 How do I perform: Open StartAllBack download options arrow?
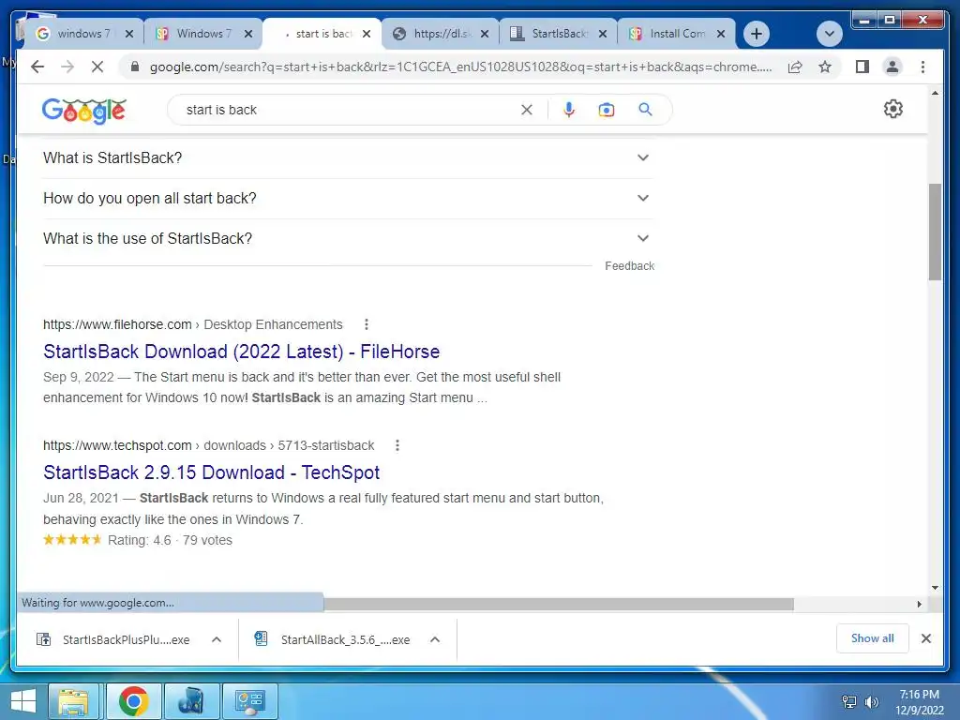coord(435,639)
